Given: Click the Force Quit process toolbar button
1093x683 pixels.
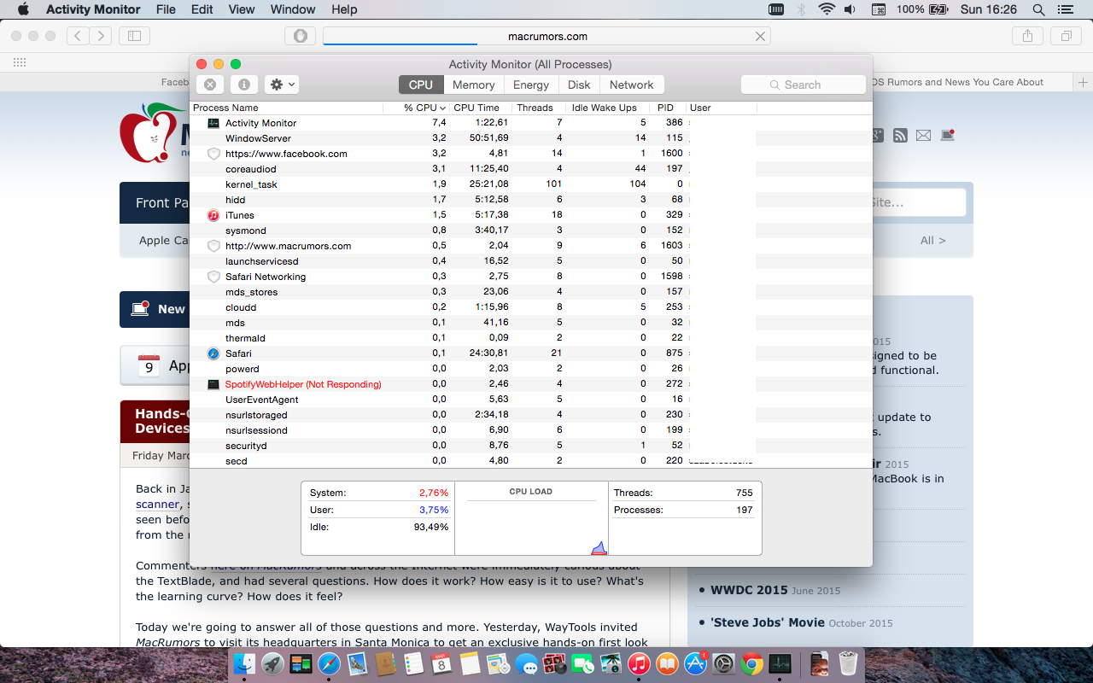Looking at the screenshot, I should point(210,85).
